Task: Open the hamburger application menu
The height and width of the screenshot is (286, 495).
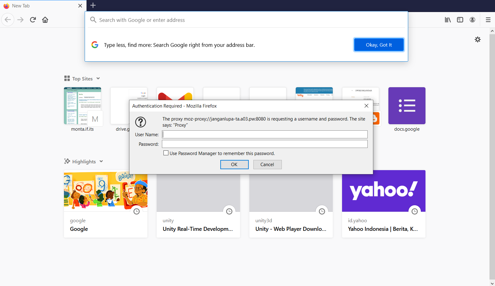Action: pos(488,20)
